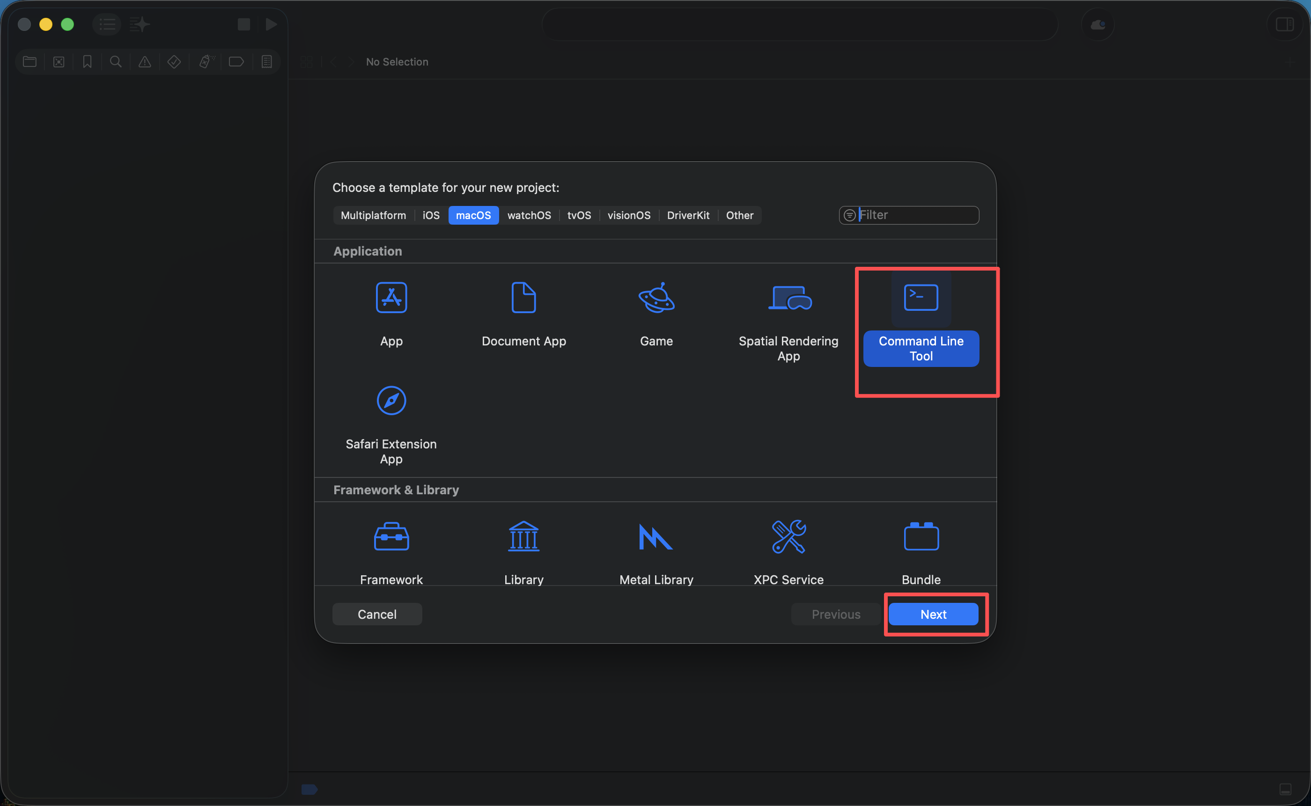Switch to the iOS platform tab
The image size is (1311, 806).
click(431, 215)
